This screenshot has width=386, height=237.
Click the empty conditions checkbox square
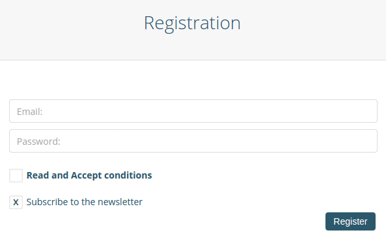[x=16, y=175]
